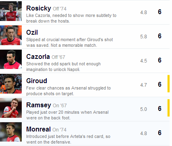Open Rosicky's player photo
Image resolution: width=172 pixels, height=146 pixels.
pos(11,11)
